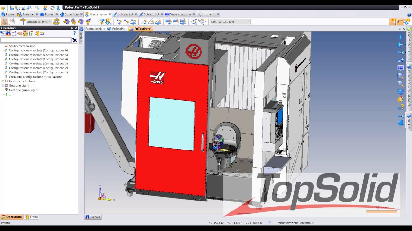
Task: Click the Ricerca button
Action: click(x=93, y=217)
